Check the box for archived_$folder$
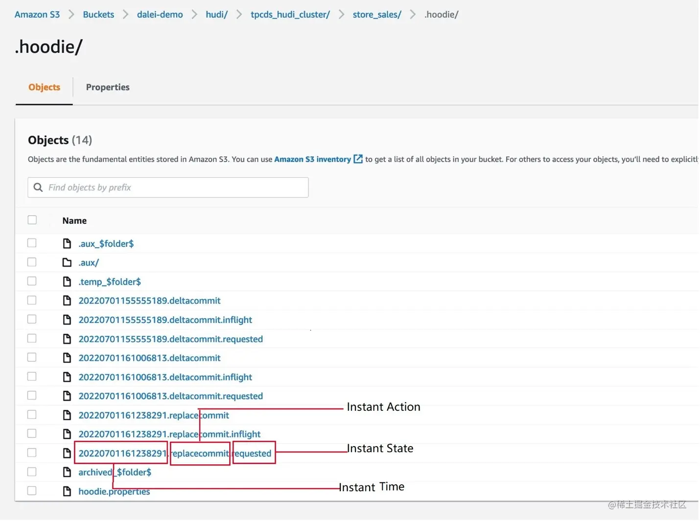 (x=32, y=472)
